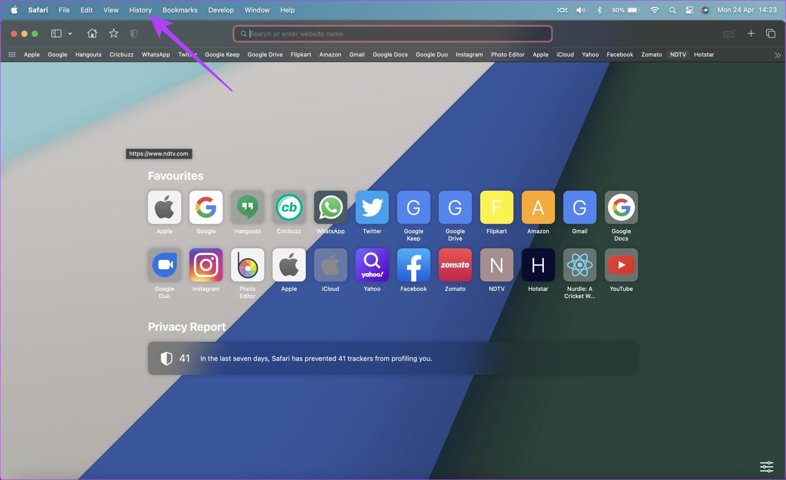Open the Window menu
Viewport: 786px width, 480px height.
257,10
